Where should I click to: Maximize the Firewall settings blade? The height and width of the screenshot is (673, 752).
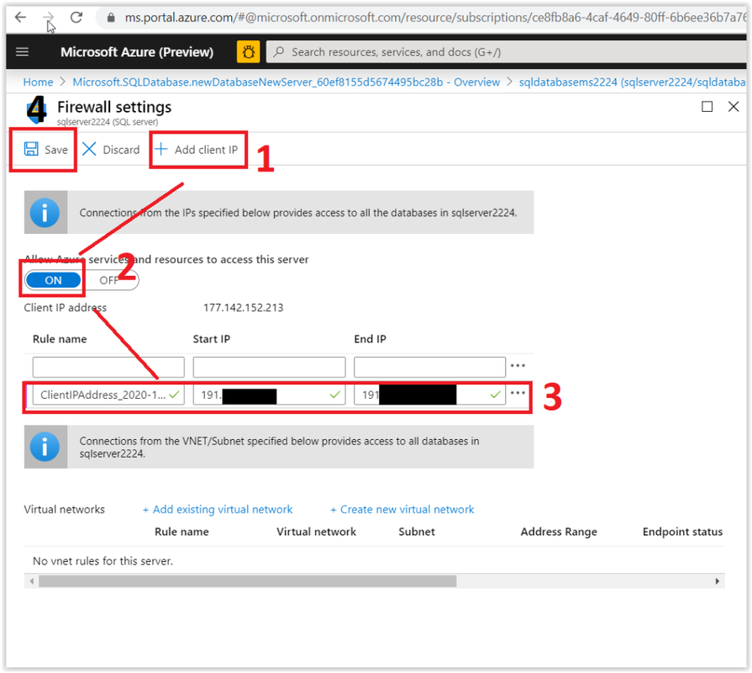click(x=707, y=107)
